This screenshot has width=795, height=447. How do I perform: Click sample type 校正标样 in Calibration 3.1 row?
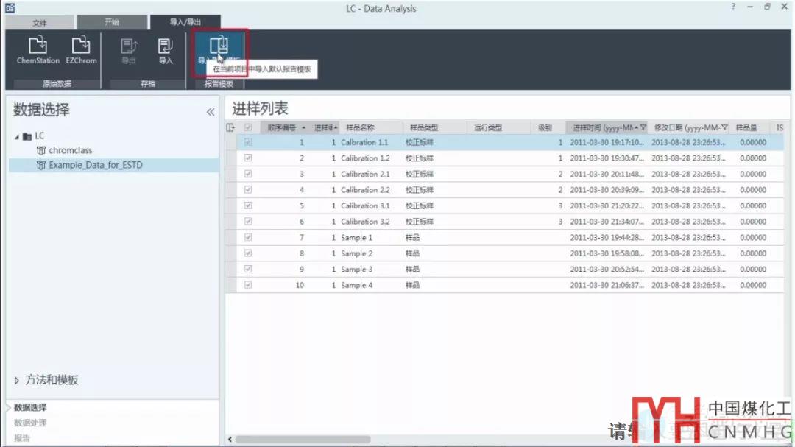tap(420, 205)
